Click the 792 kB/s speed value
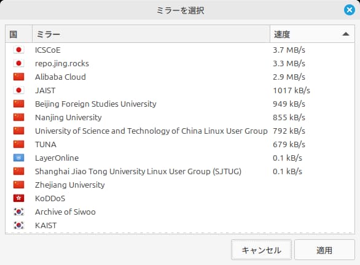This screenshot has height=265, width=360. pos(289,131)
